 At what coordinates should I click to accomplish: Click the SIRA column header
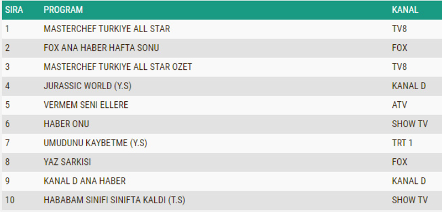click(14, 10)
